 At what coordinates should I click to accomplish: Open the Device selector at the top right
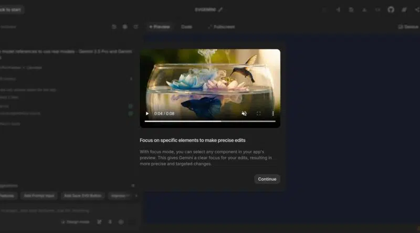tap(408, 27)
